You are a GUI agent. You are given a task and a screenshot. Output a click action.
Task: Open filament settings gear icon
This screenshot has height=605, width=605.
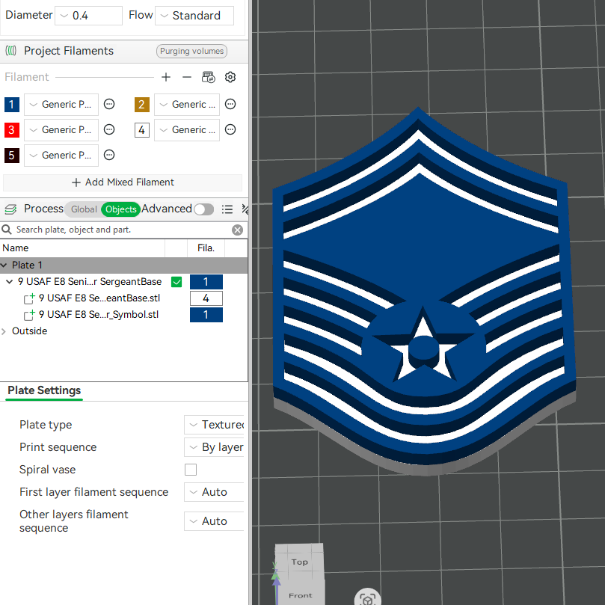[x=230, y=77]
